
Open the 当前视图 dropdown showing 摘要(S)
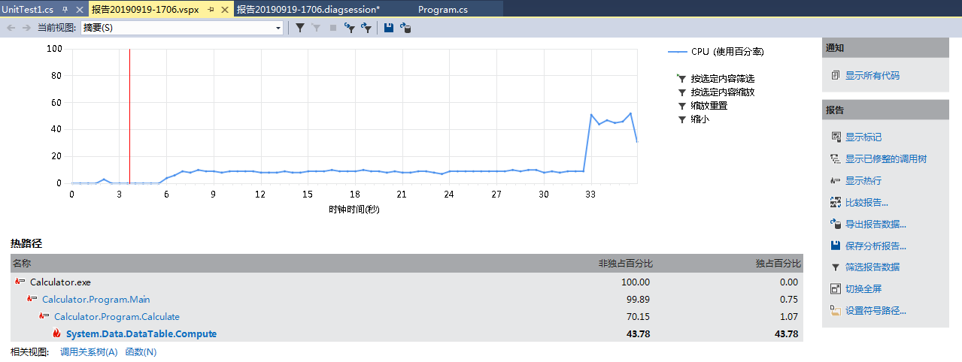[182, 28]
